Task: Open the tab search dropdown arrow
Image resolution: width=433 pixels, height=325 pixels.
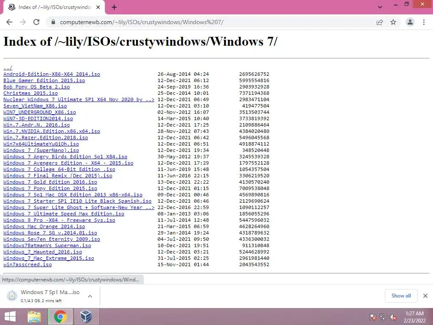Action: pyautogui.click(x=380, y=7)
